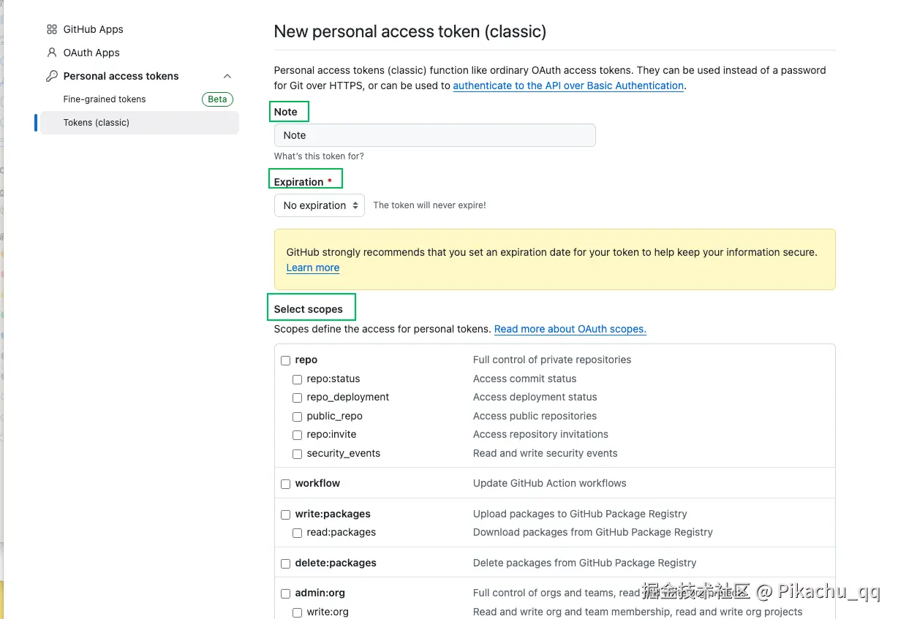Click the Learn more link
The image size is (898, 619).
point(313,267)
